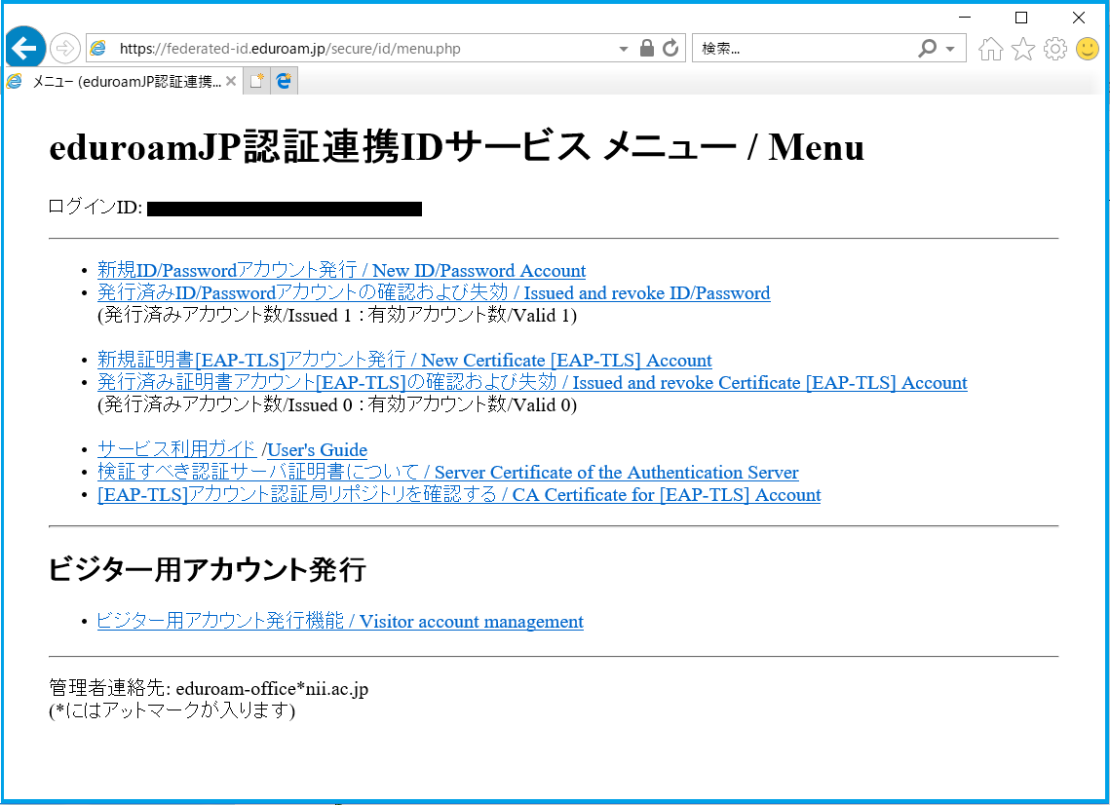The height and width of the screenshot is (805, 1110).
Task: Click the 'Issued 0 : Valid 0' account count text
Action: (337, 405)
